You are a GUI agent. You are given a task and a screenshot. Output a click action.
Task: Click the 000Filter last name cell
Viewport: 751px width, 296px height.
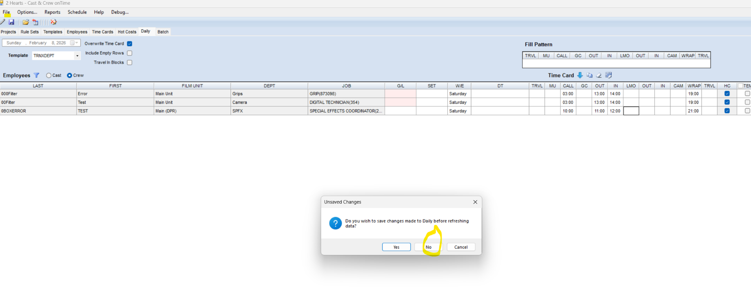coord(38,94)
